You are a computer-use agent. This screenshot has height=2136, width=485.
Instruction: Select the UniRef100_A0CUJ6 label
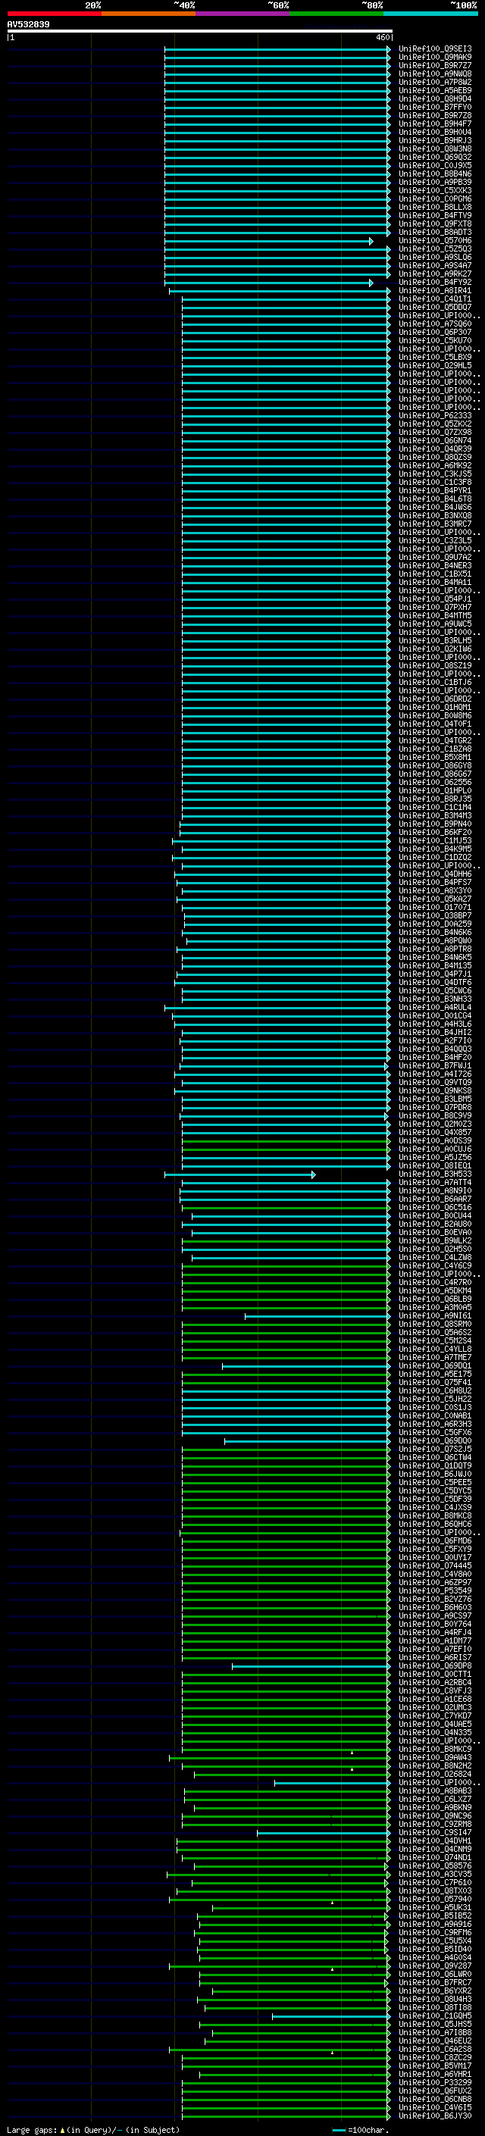coord(435,1150)
